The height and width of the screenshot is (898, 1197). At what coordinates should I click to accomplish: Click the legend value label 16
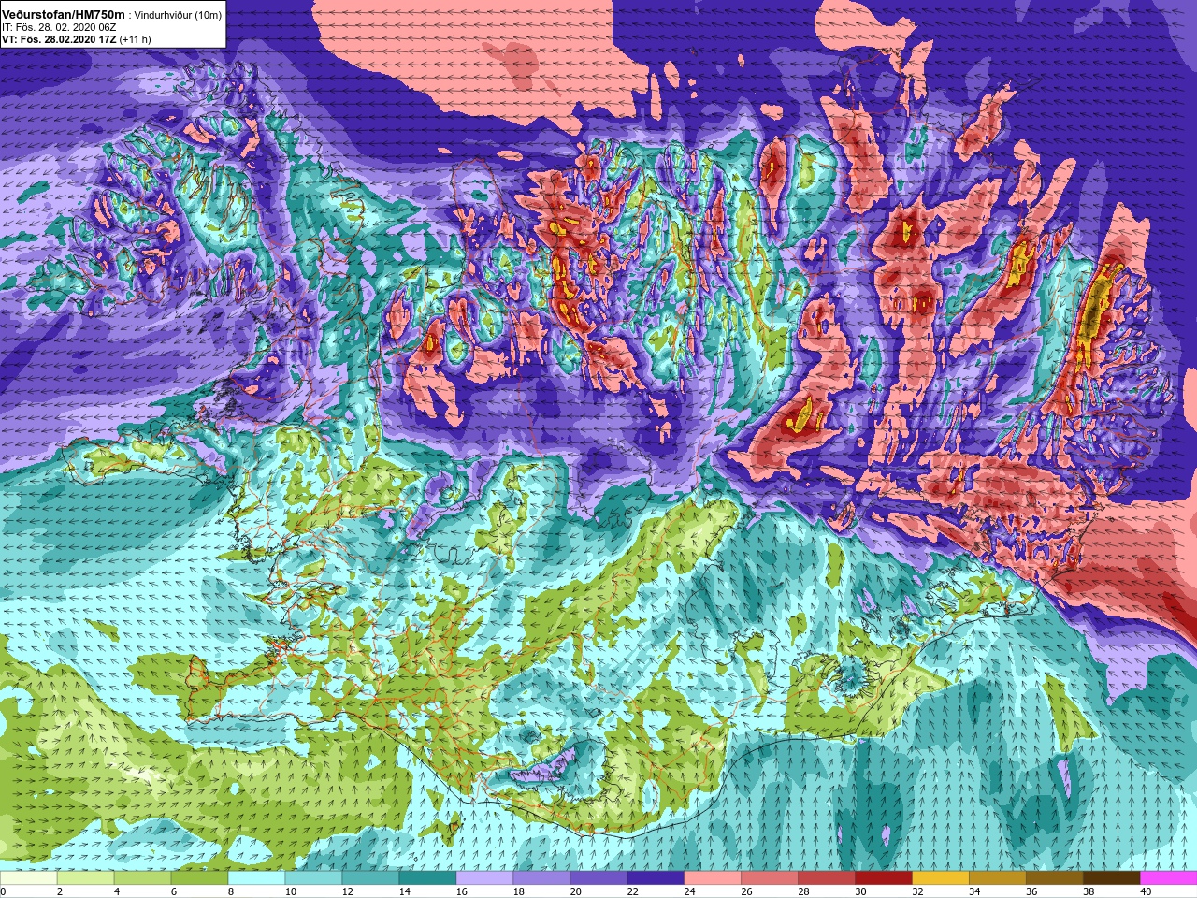(x=462, y=891)
